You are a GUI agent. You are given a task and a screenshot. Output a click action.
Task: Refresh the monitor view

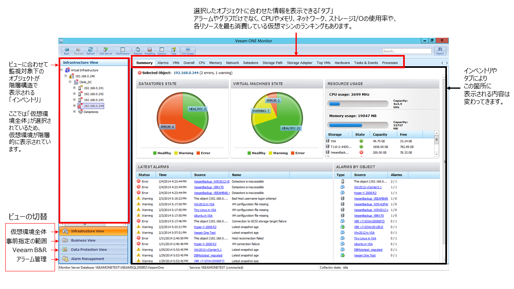point(91,50)
